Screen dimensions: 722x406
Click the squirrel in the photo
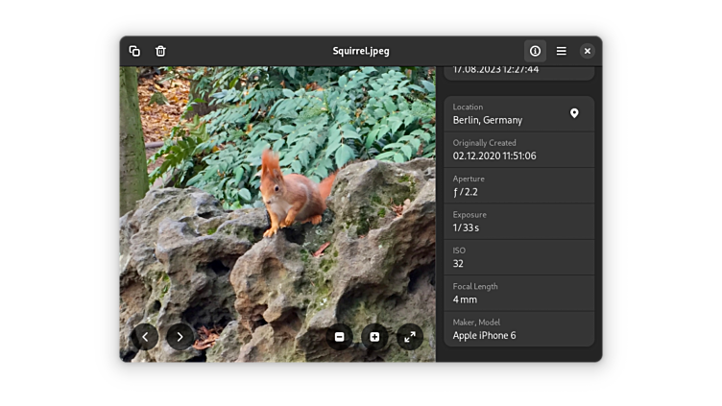291,197
